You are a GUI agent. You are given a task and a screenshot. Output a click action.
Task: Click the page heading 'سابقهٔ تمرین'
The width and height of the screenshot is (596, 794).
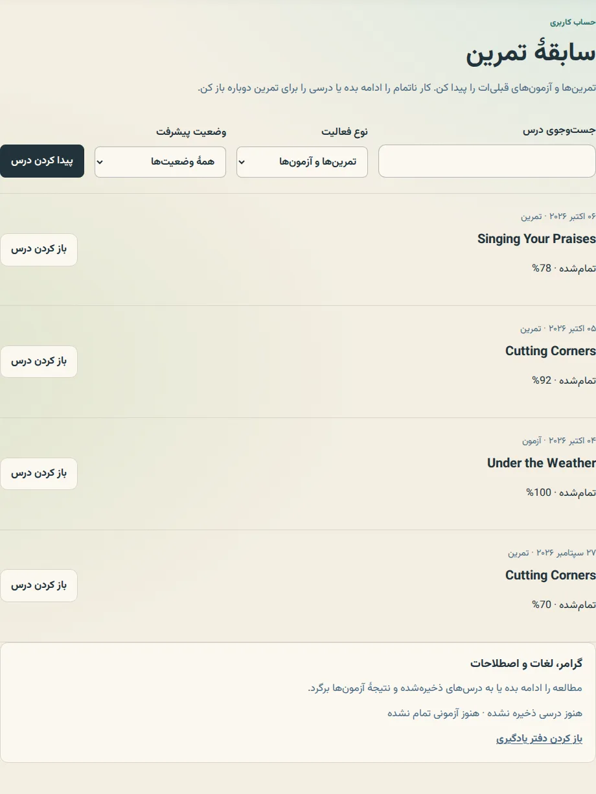point(531,54)
